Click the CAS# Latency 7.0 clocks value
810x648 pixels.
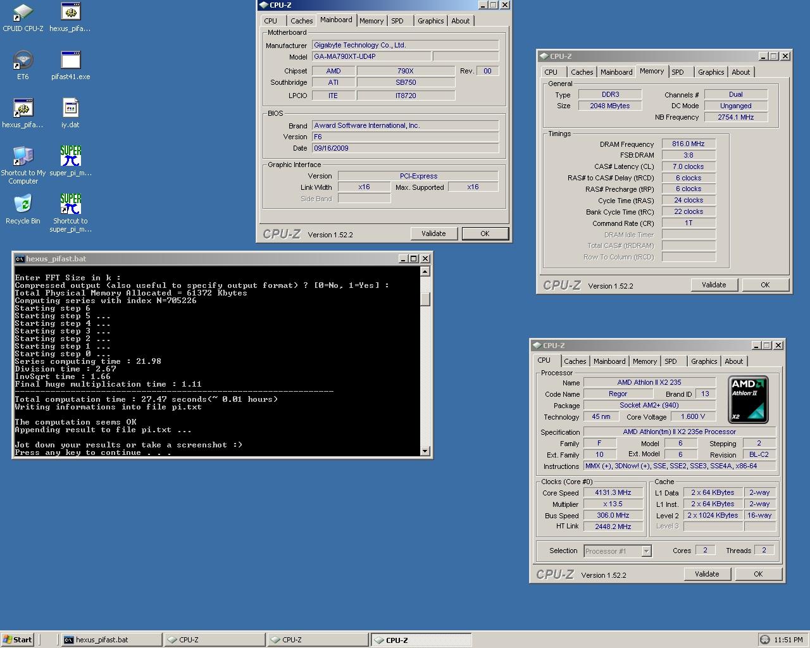click(688, 166)
